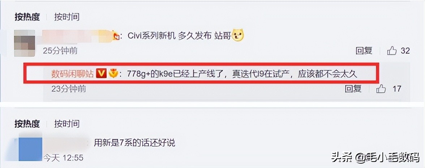Click the membership badge after the V icon
The image size is (425, 168).
[x=113, y=75]
